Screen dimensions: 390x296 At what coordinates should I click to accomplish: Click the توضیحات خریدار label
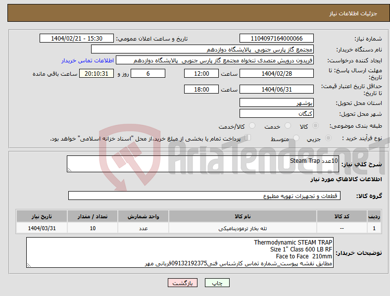pyautogui.click(x=359, y=253)
